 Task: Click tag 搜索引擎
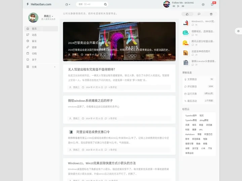tap(189, 144)
